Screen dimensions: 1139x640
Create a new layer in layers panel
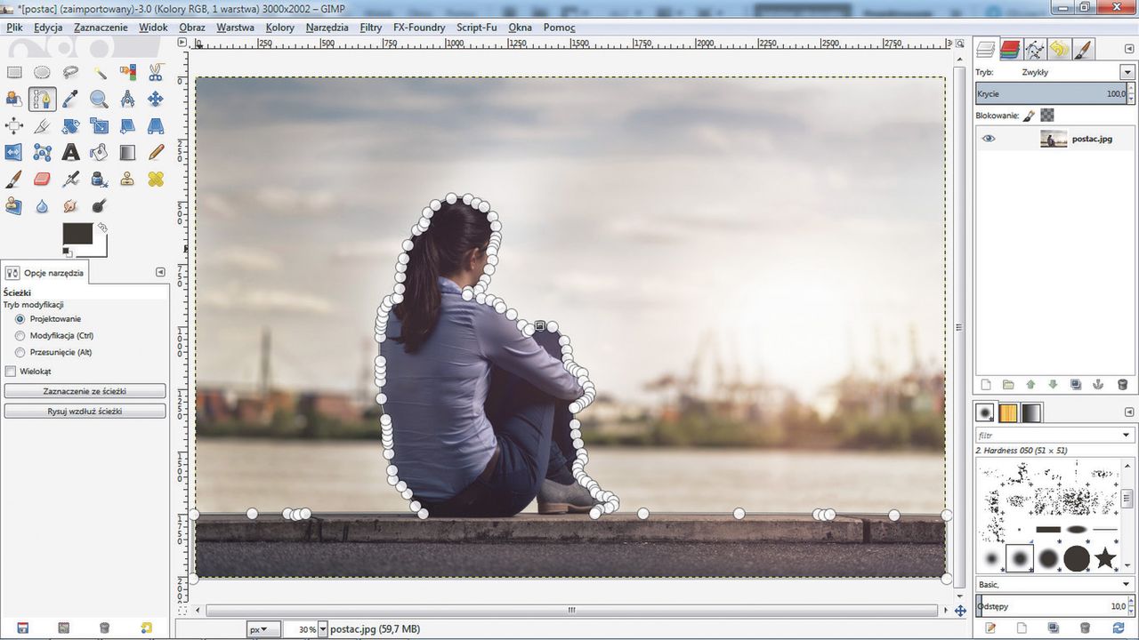[x=985, y=385]
